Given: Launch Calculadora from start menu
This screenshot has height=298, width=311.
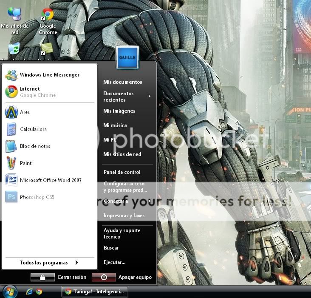Looking at the screenshot, I should (11, 129).
